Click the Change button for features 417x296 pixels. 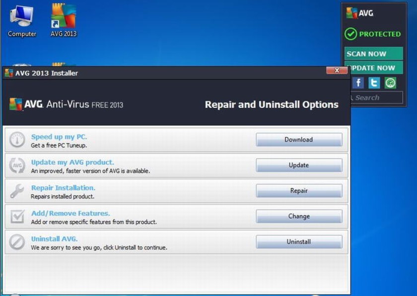pos(299,216)
